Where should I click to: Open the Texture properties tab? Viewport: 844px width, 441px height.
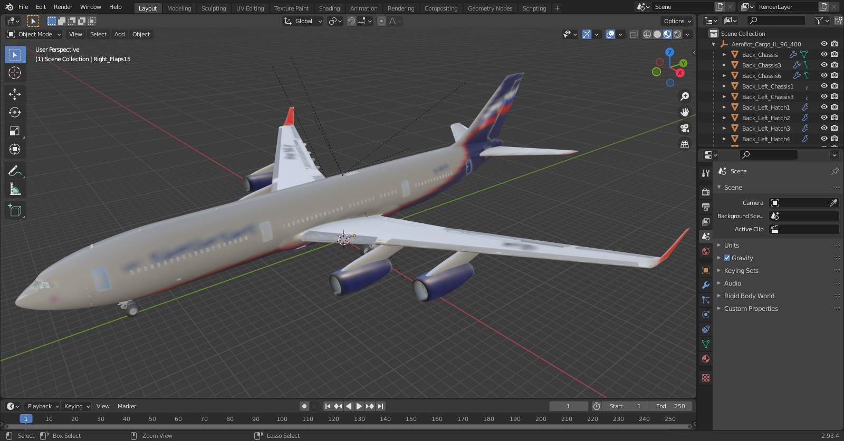coord(706,378)
